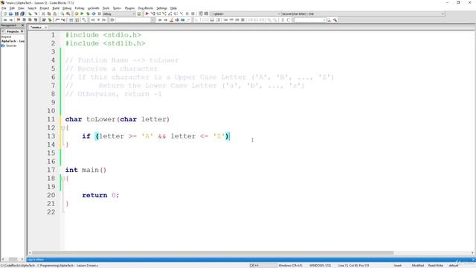This screenshot has width=476, height=268.
Task: Collapse the toLower function fold marker
Action: [62, 127]
